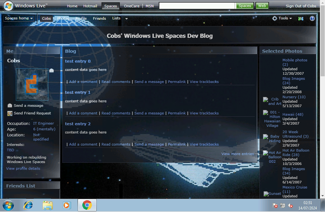Switch to the Friends tab
This screenshot has width=325, height=212.
click(99, 18)
